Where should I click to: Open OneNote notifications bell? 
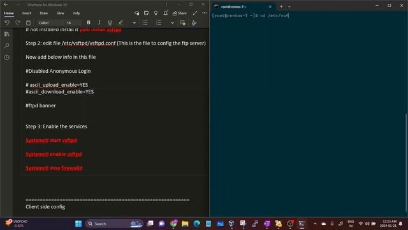166,13
